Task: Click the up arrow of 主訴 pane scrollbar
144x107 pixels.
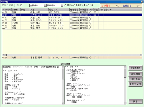Action: click(x=63, y=67)
